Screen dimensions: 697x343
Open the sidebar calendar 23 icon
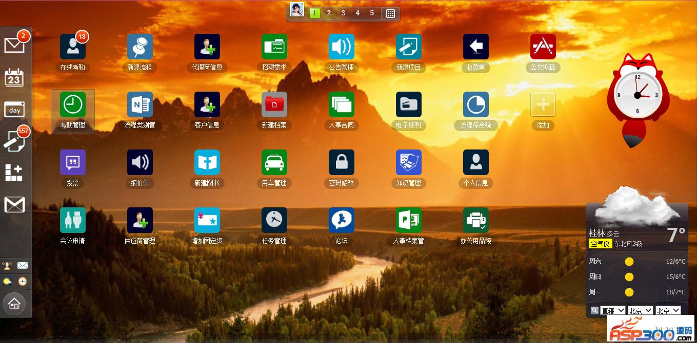coord(14,77)
